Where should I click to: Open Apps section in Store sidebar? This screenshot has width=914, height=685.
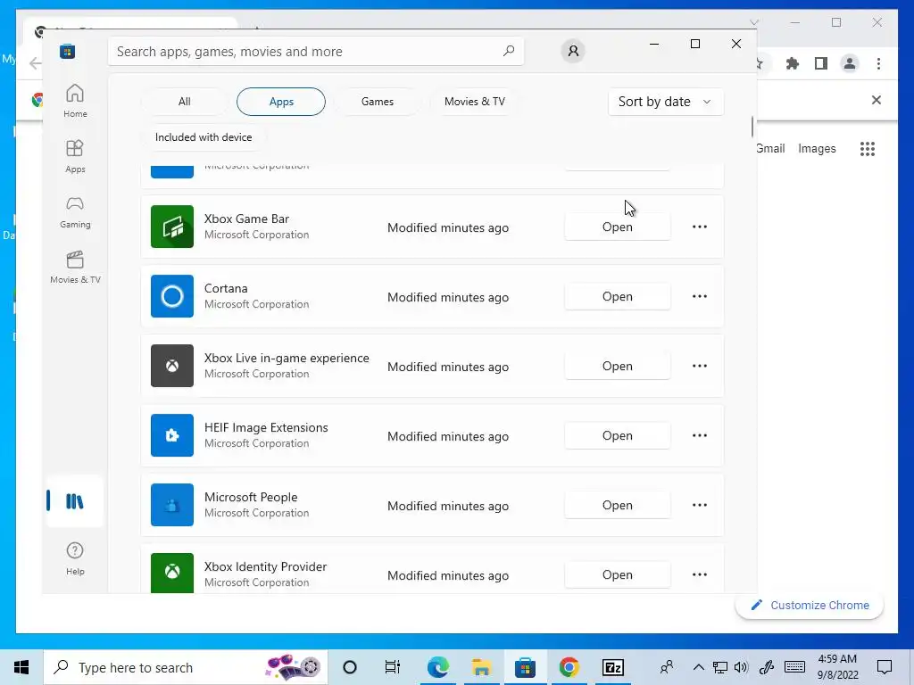(75, 156)
